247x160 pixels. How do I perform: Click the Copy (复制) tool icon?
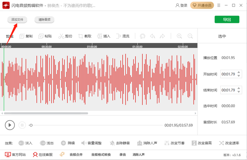coord(21,36)
